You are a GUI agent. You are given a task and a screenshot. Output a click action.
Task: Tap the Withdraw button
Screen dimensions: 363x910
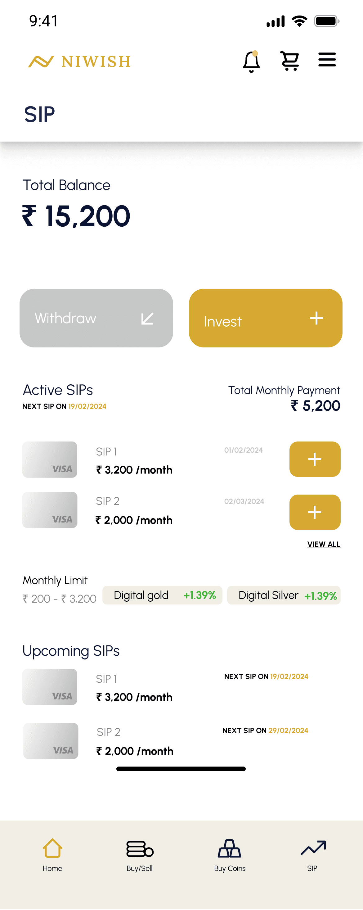(x=96, y=318)
